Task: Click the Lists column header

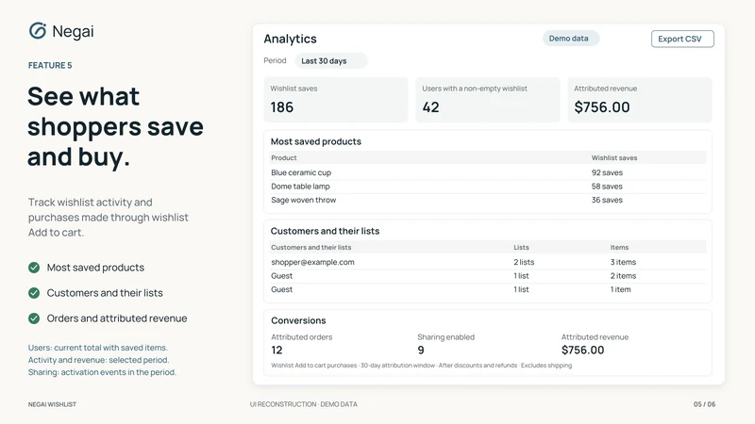Action: [x=521, y=247]
